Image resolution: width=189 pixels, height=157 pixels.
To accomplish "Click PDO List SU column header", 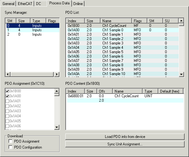I will click(170, 21).
